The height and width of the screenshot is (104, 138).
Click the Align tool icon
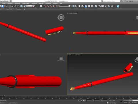76,6
